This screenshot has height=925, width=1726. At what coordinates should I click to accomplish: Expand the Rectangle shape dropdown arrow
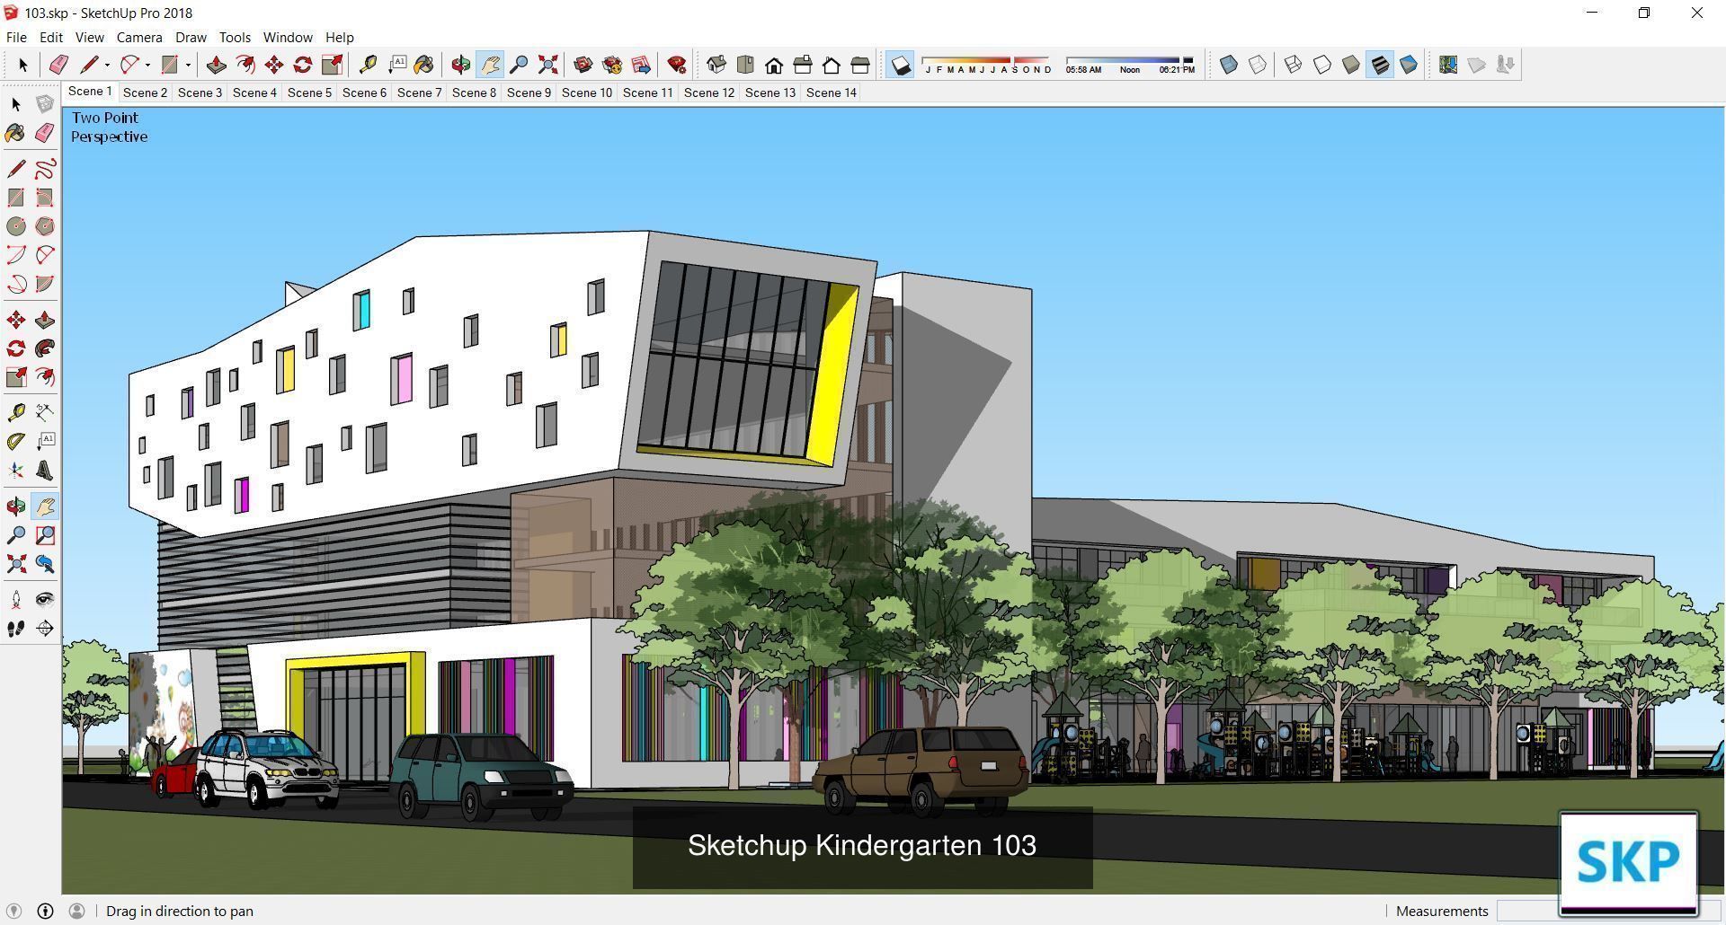tap(188, 65)
